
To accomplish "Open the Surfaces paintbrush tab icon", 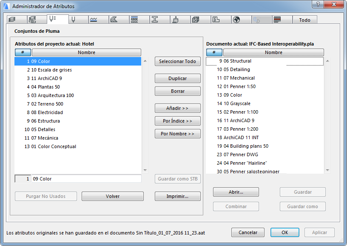I will (x=180, y=20).
